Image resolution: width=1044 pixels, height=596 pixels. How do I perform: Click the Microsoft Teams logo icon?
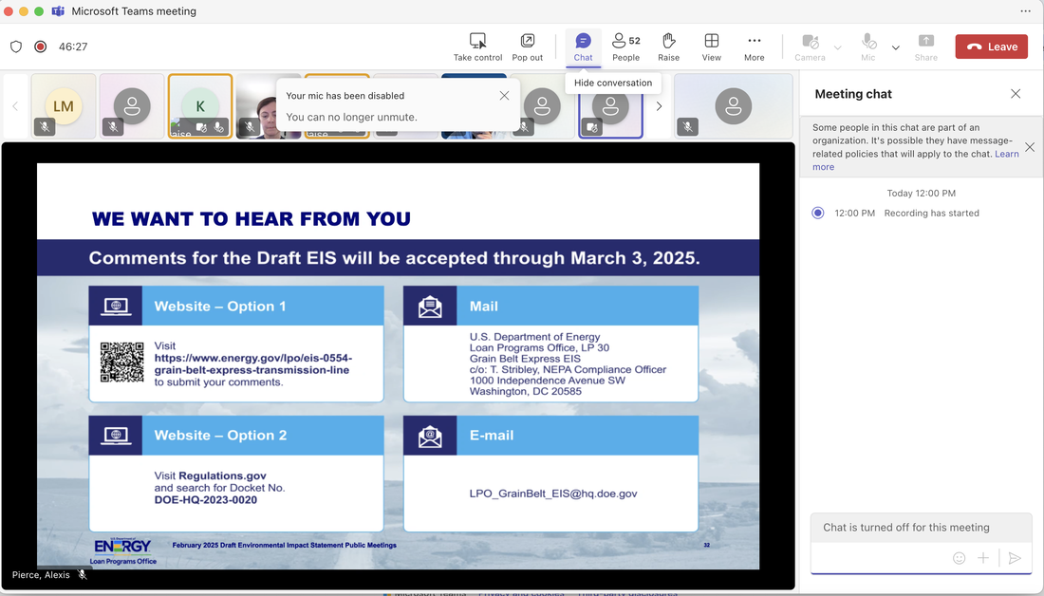[x=58, y=11]
